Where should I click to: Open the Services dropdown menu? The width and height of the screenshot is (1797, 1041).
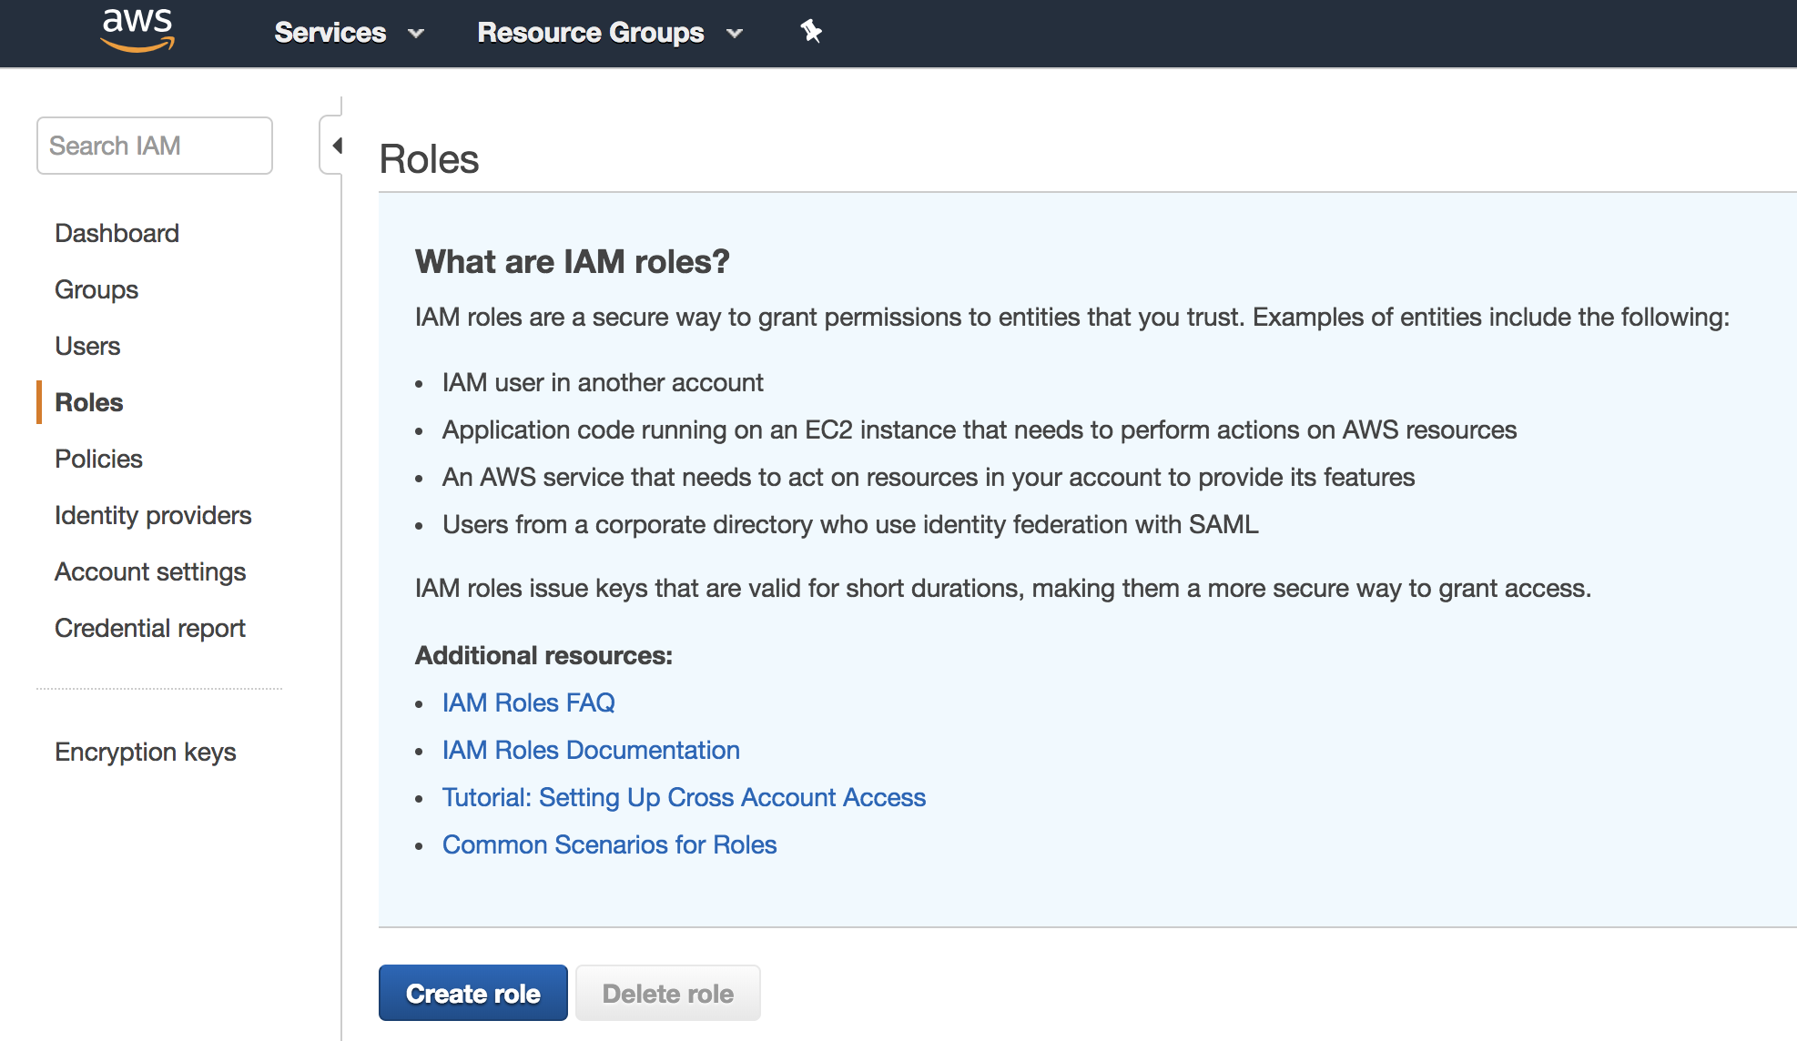click(350, 33)
